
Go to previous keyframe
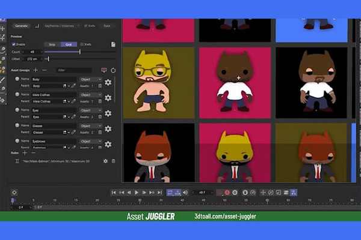(122, 193)
